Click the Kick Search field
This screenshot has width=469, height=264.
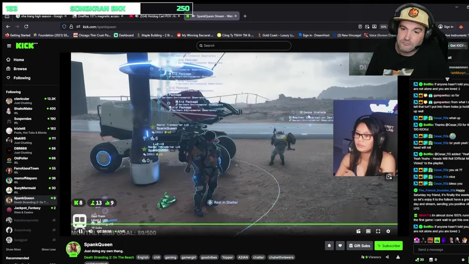pyautogui.click(x=244, y=45)
